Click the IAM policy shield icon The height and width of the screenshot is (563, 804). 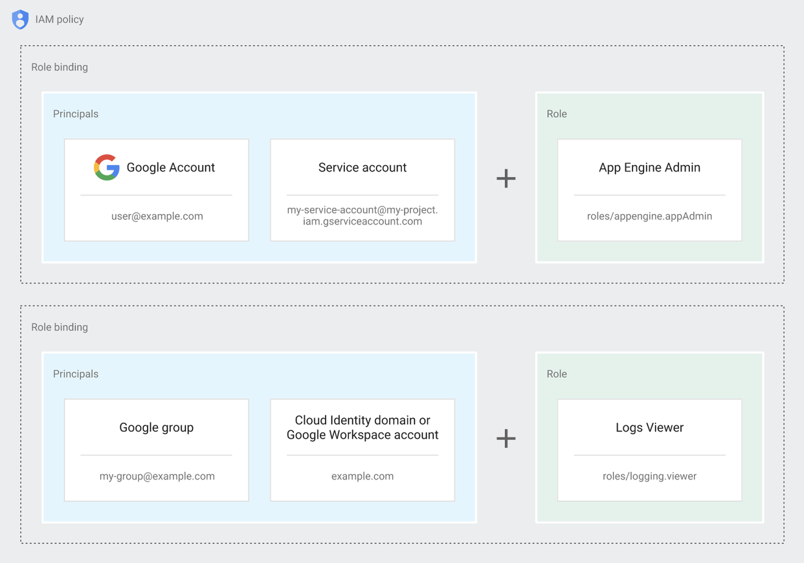20,19
